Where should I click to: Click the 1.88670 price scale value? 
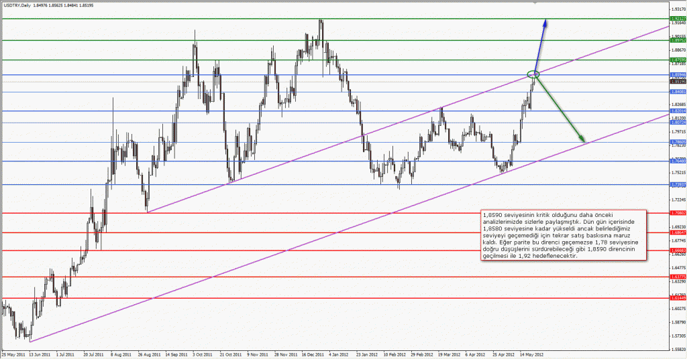[678, 50]
